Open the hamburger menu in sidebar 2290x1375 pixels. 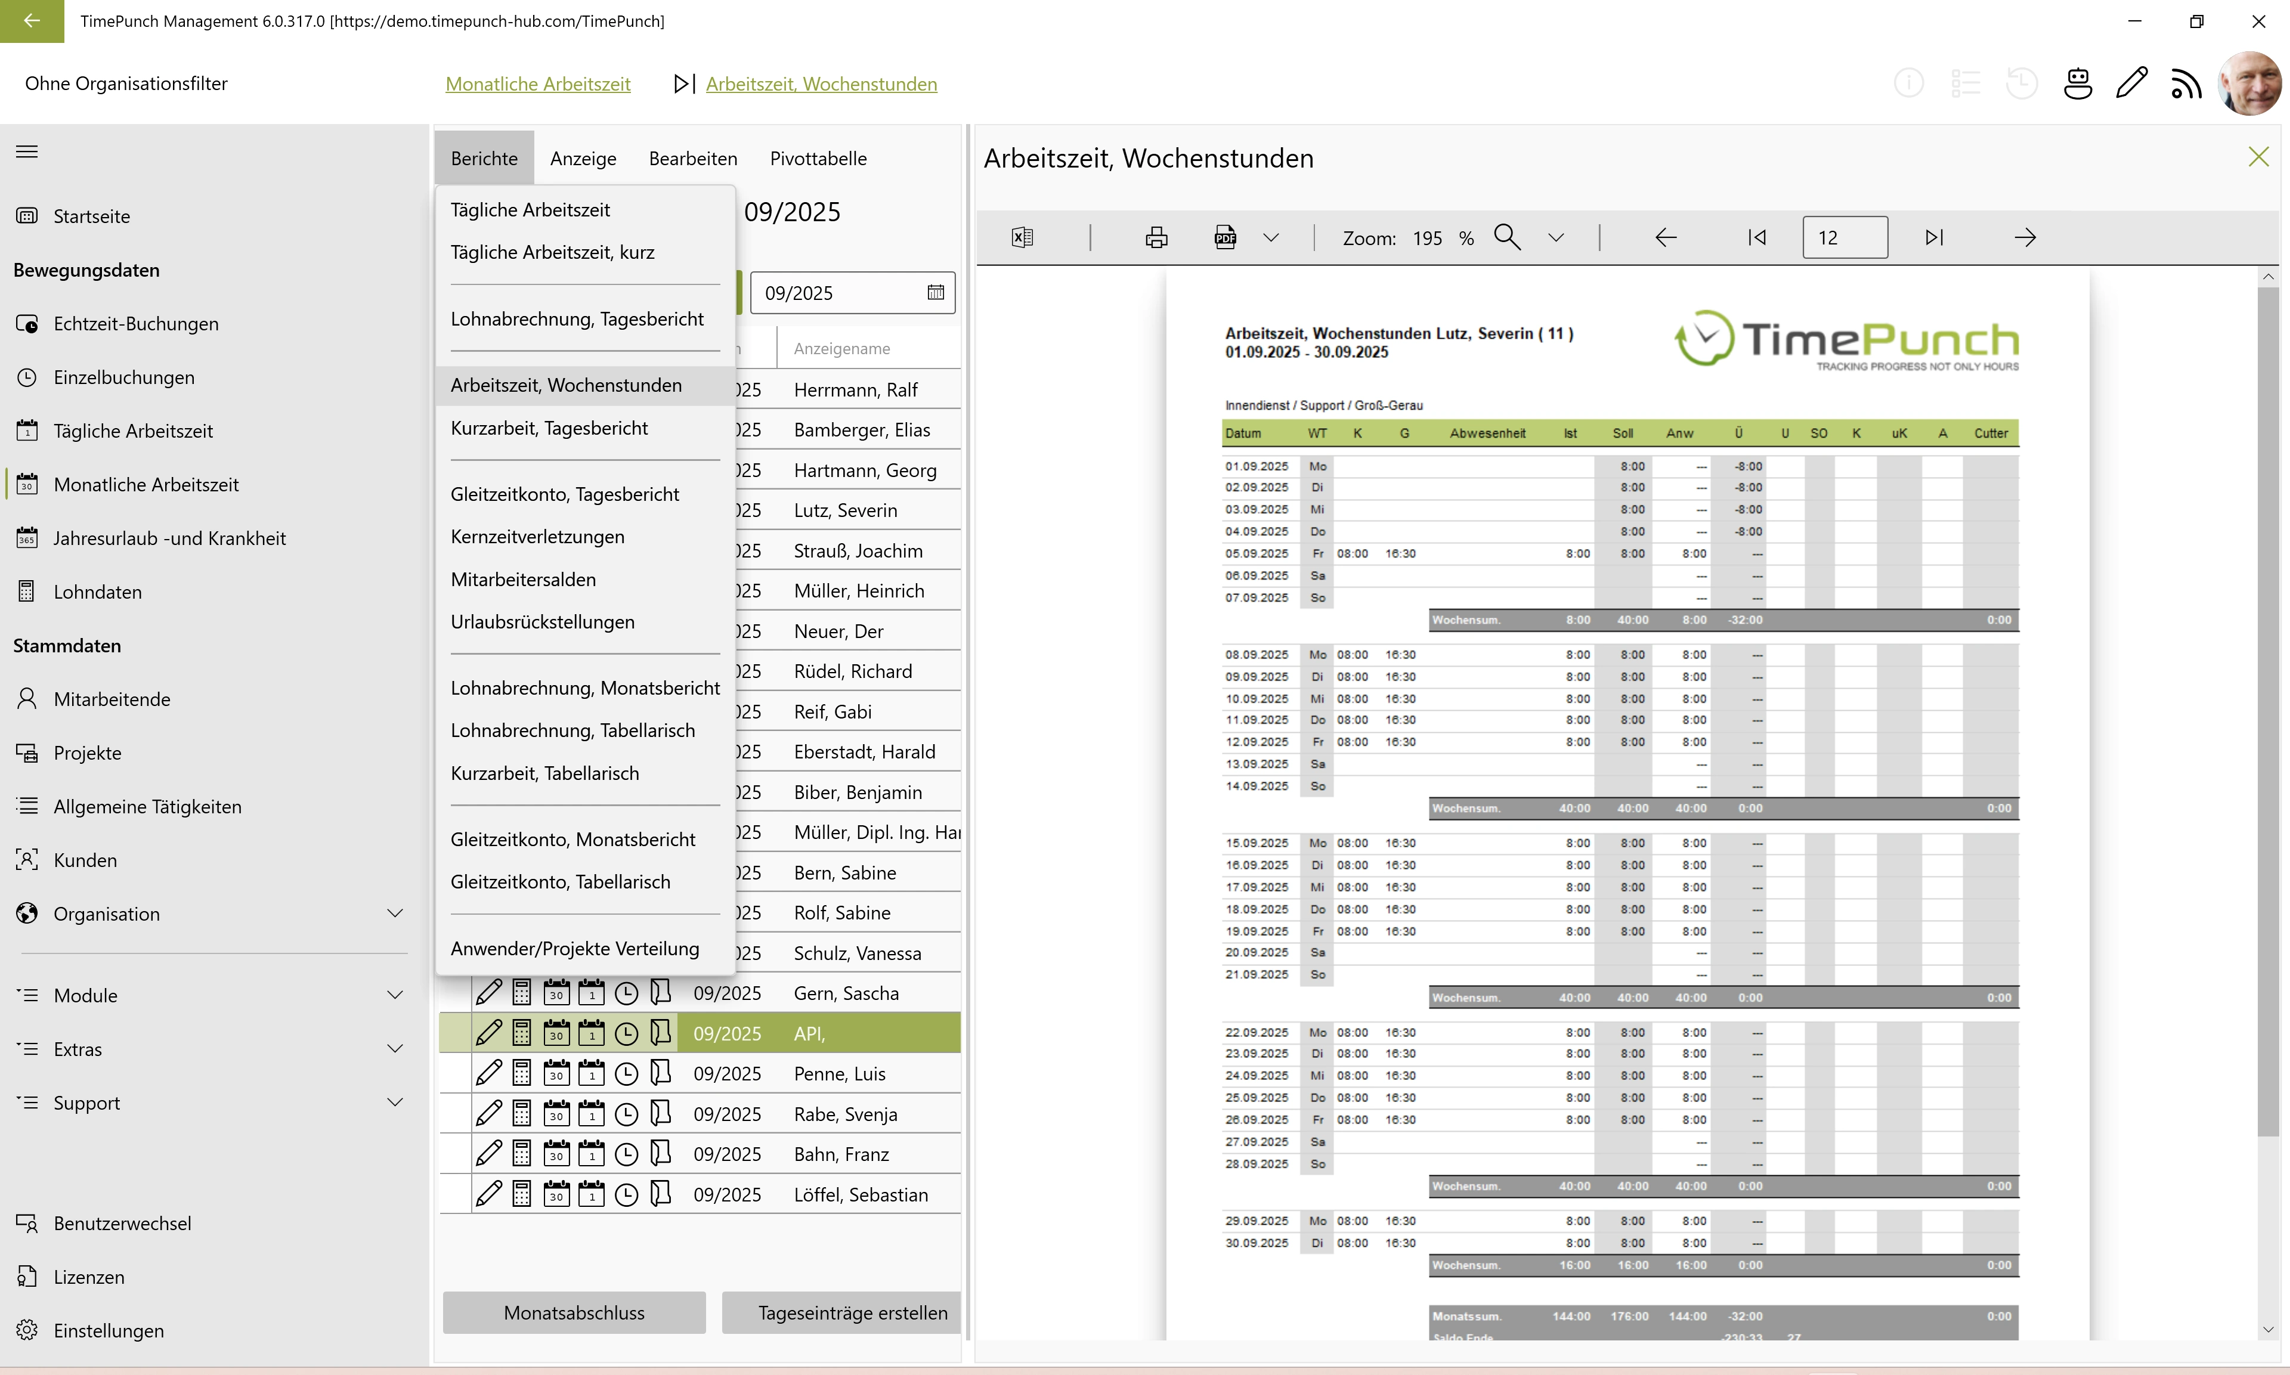[27, 152]
